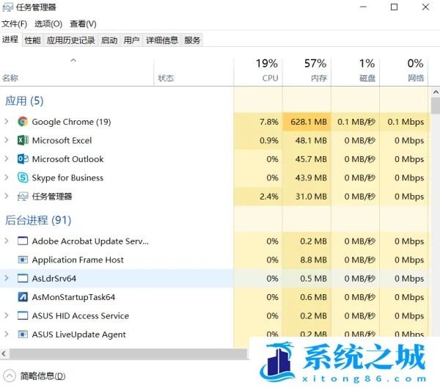Click the Task Manager title bar icon
This screenshot has width=440, height=388.
(7, 7)
